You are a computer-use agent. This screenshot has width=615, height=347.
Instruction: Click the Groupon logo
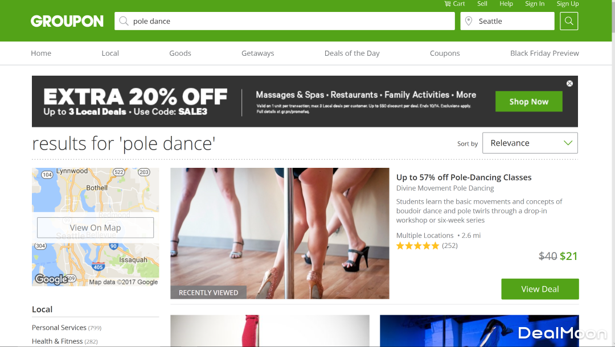point(67,21)
